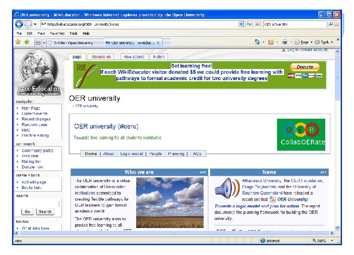354x255 pixels.
Task: Open Recent changes in the sidebar
Action: 36,119
